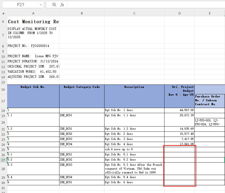This screenshot has height=193, width=225.
Task: Click 'Bgt Sch No. 1 desc' cell
Action: click(134, 111)
